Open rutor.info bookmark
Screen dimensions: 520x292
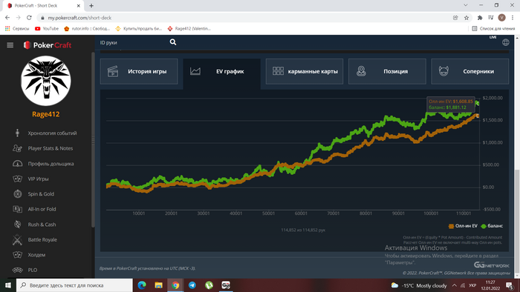87,29
